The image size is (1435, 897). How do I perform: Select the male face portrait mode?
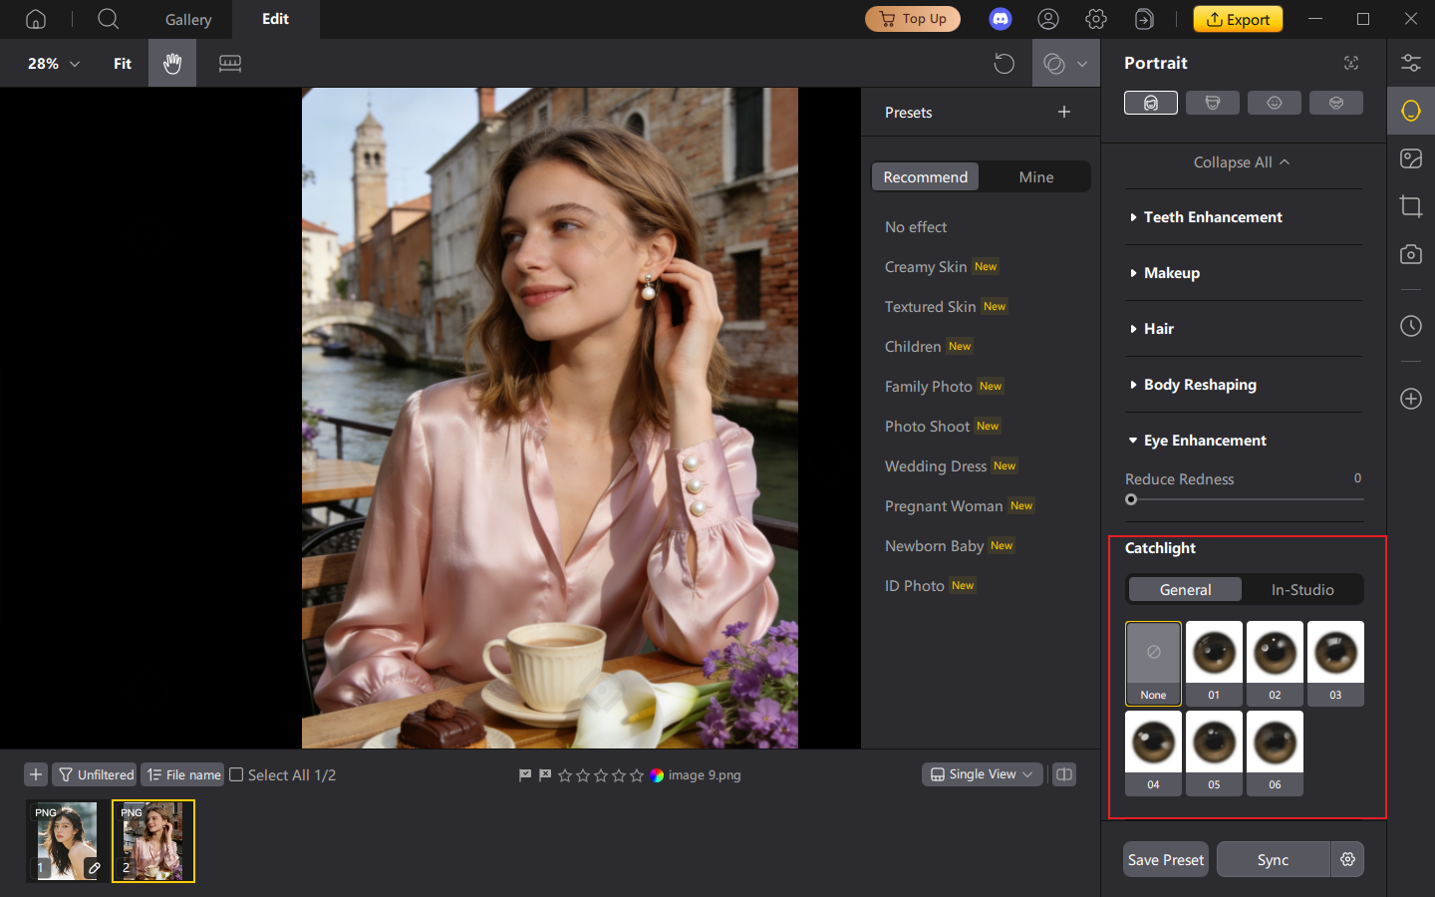pyautogui.click(x=1213, y=102)
